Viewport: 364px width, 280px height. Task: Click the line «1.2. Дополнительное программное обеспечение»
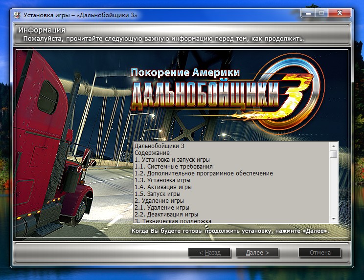click(204, 173)
